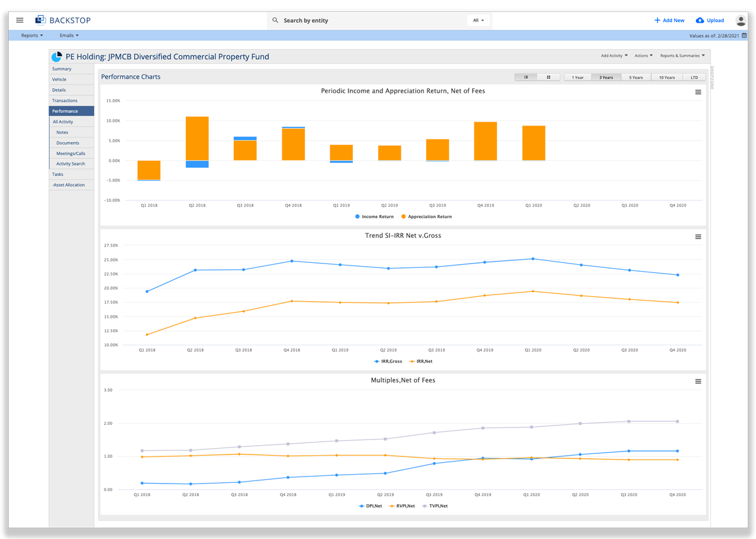Open the Reports dropdown menu
This screenshot has height=539, width=756.
click(32, 35)
